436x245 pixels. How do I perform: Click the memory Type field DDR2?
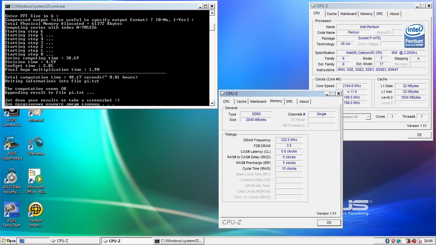pyautogui.click(x=256, y=114)
